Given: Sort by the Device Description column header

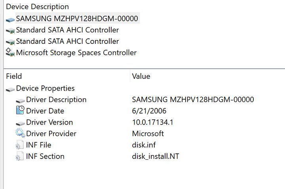Looking at the screenshot, I should pos(37,7).
